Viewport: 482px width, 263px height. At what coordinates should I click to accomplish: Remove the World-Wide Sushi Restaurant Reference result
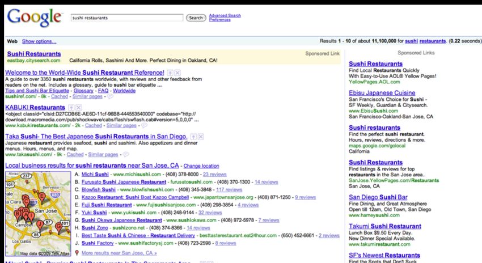coord(177,73)
